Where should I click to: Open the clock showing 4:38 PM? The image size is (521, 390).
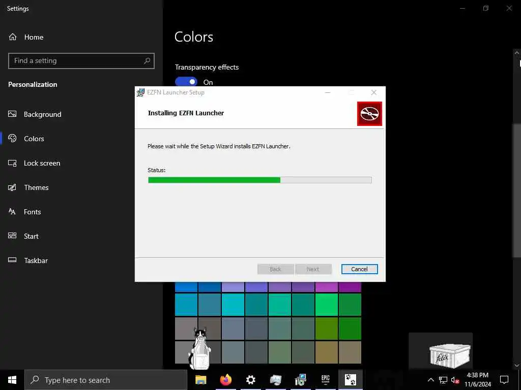point(477,380)
